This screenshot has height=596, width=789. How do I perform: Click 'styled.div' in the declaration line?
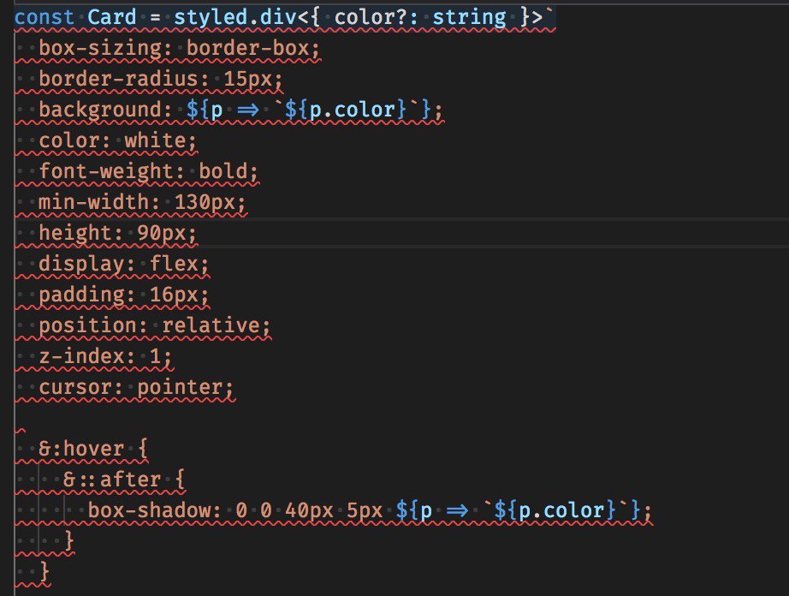(235, 18)
